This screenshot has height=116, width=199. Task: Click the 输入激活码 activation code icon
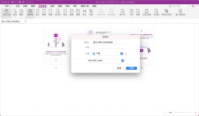click(x=180, y=12)
